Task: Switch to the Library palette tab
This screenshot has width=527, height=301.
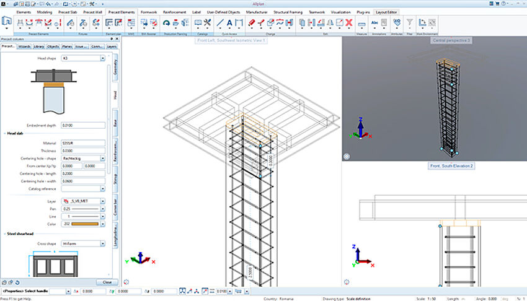Action: click(x=39, y=46)
